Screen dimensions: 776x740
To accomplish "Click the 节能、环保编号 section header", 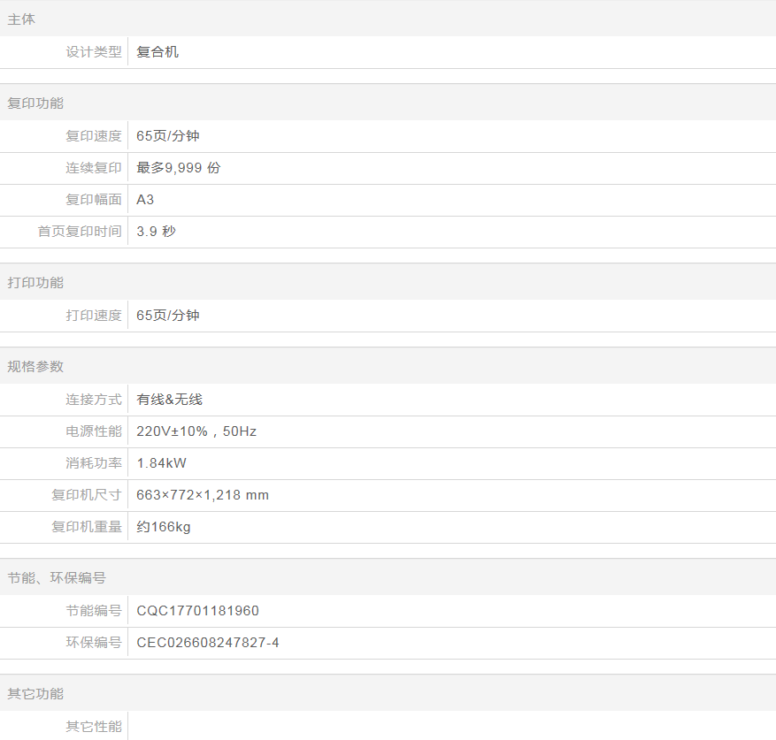I will (x=57, y=578).
